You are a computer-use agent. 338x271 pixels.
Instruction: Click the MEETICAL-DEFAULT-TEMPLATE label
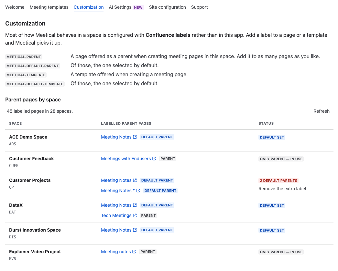click(x=35, y=84)
